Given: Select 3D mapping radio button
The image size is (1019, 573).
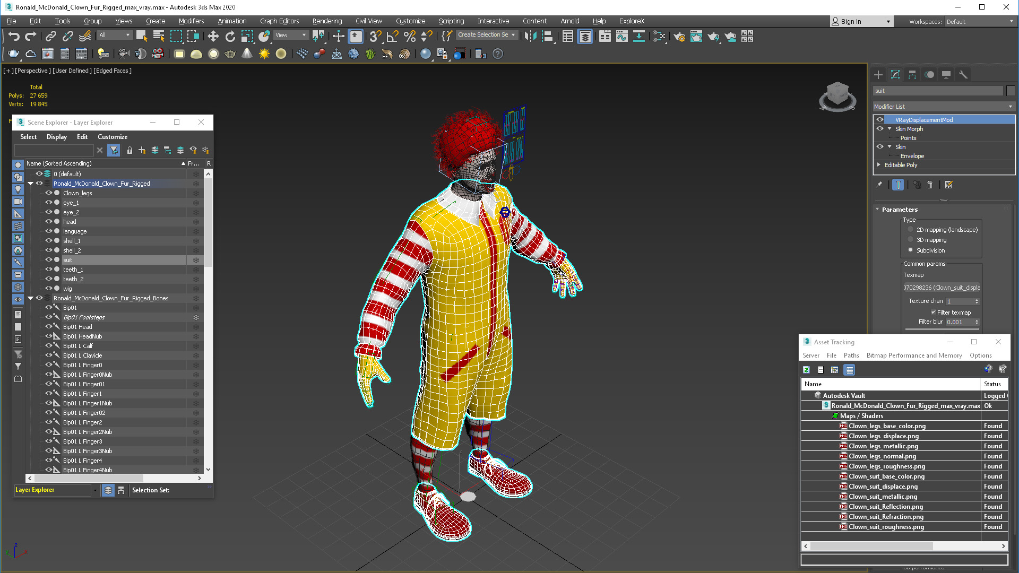Looking at the screenshot, I should tap(911, 240).
